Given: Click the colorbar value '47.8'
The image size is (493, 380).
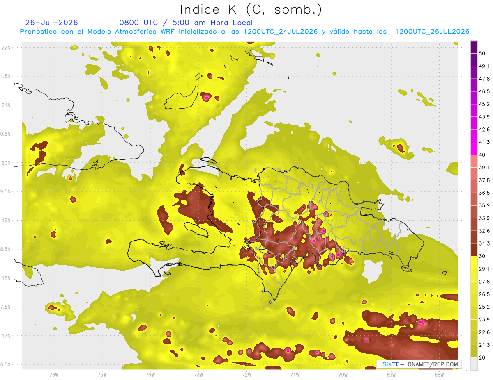Looking at the screenshot, I should (484, 79).
